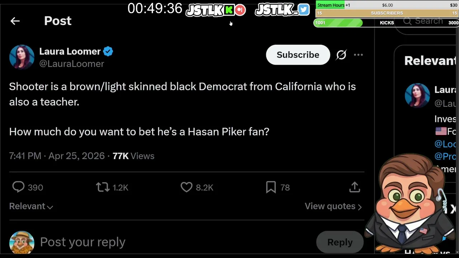Click the grayed-out Reply button
This screenshot has height=258, width=459.
coord(340,242)
